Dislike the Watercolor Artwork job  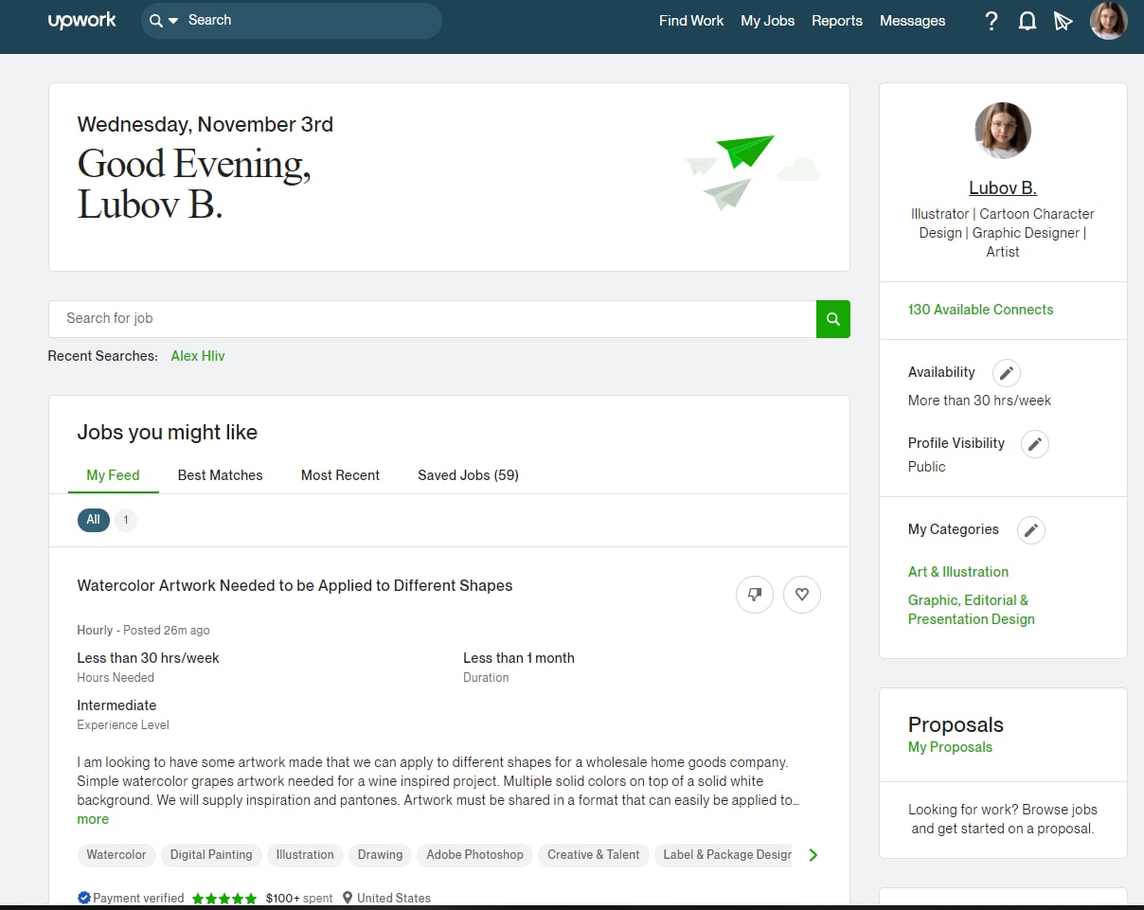coord(755,595)
